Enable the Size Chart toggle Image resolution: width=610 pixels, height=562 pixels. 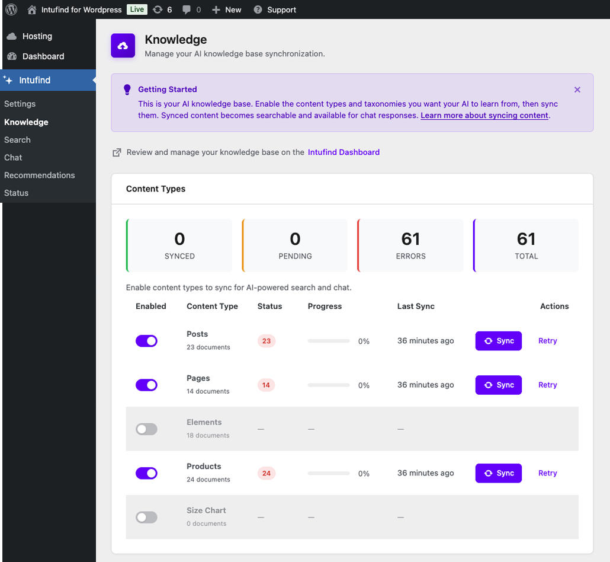(146, 518)
